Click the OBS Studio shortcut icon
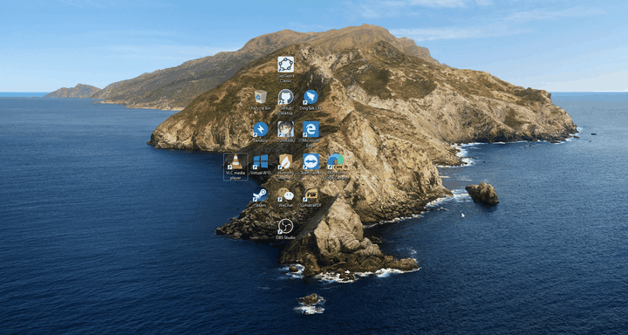628x335 pixels. click(x=285, y=227)
